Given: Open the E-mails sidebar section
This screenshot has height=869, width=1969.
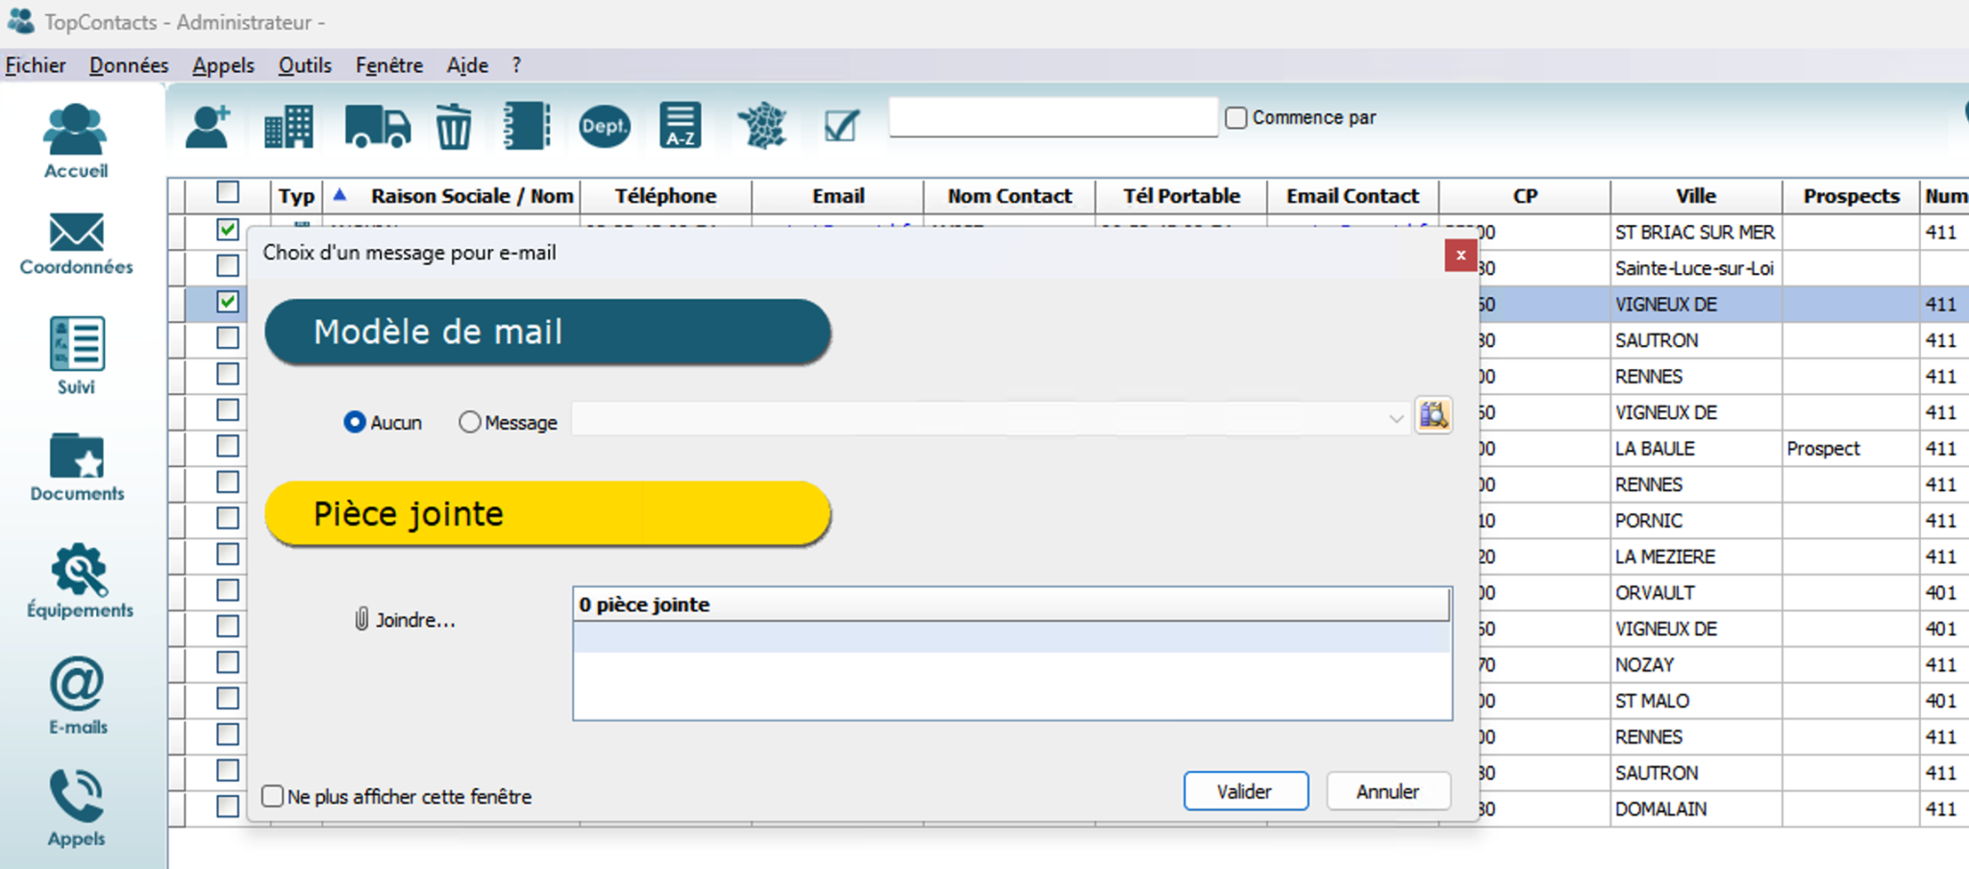Looking at the screenshot, I should coord(77,695).
